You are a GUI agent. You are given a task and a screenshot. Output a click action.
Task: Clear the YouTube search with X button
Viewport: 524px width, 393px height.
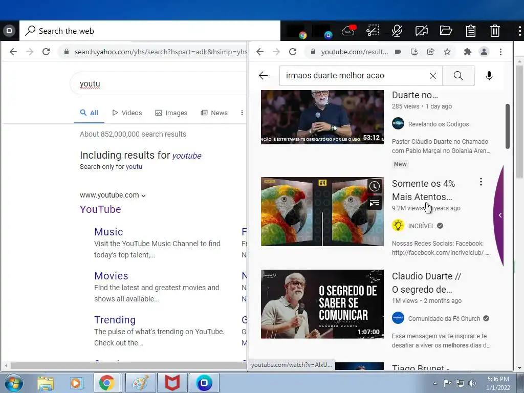point(433,76)
